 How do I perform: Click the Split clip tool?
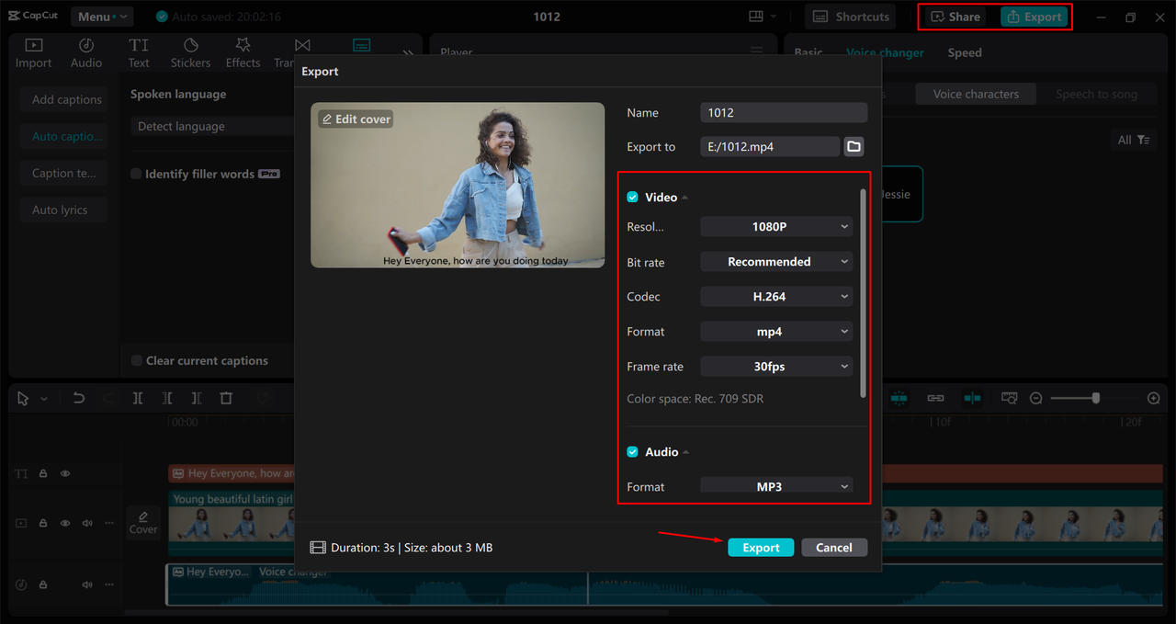[137, 398]
